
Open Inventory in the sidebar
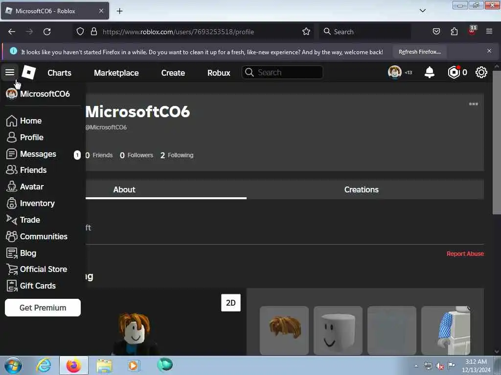(37, 204)
